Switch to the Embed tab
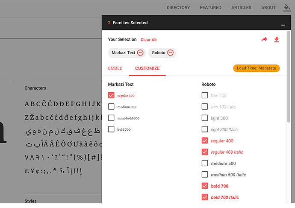 coord(115,68)
